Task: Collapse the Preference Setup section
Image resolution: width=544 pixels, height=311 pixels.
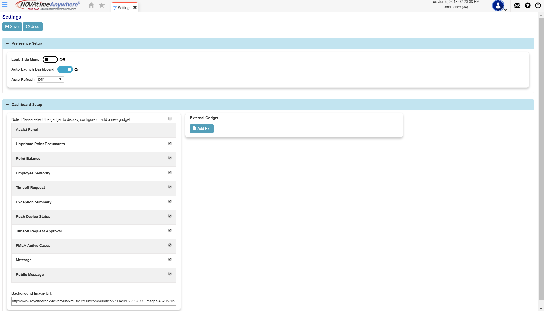Action: coord(7,43)
